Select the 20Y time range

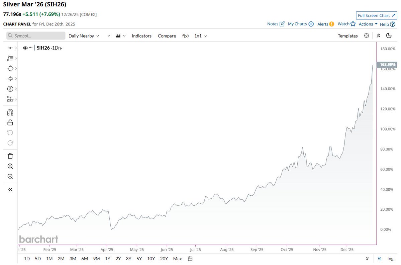[164, 259]
